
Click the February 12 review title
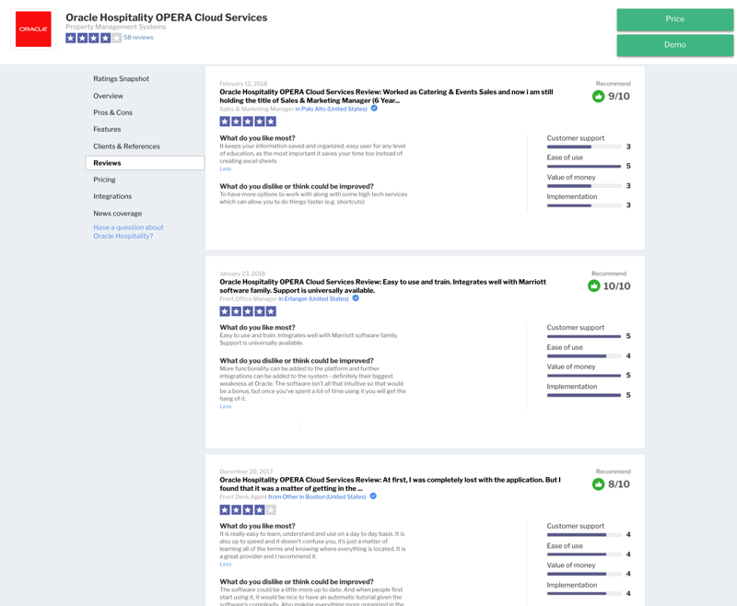click(386, 97)
